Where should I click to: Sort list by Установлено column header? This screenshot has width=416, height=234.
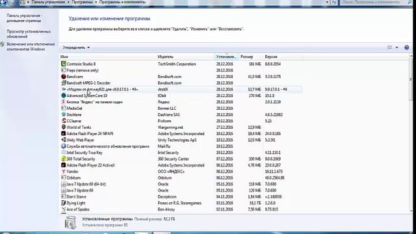(227, 57)
